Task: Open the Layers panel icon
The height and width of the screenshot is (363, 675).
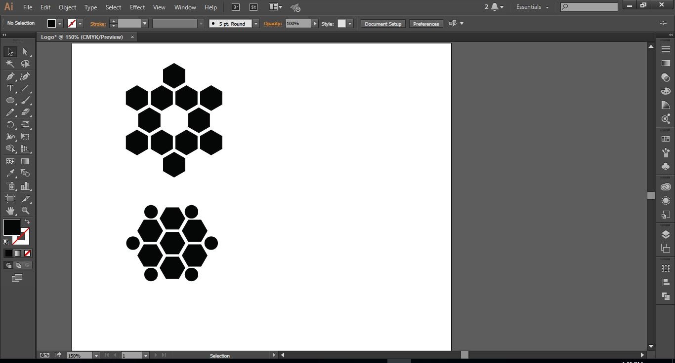Action: 666,235
